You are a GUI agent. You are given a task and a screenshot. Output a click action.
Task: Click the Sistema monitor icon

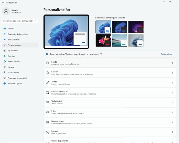[4, 28]
